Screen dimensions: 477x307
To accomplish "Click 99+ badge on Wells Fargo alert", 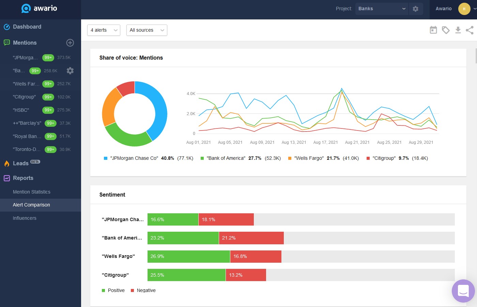I will [x=48, y=84].
